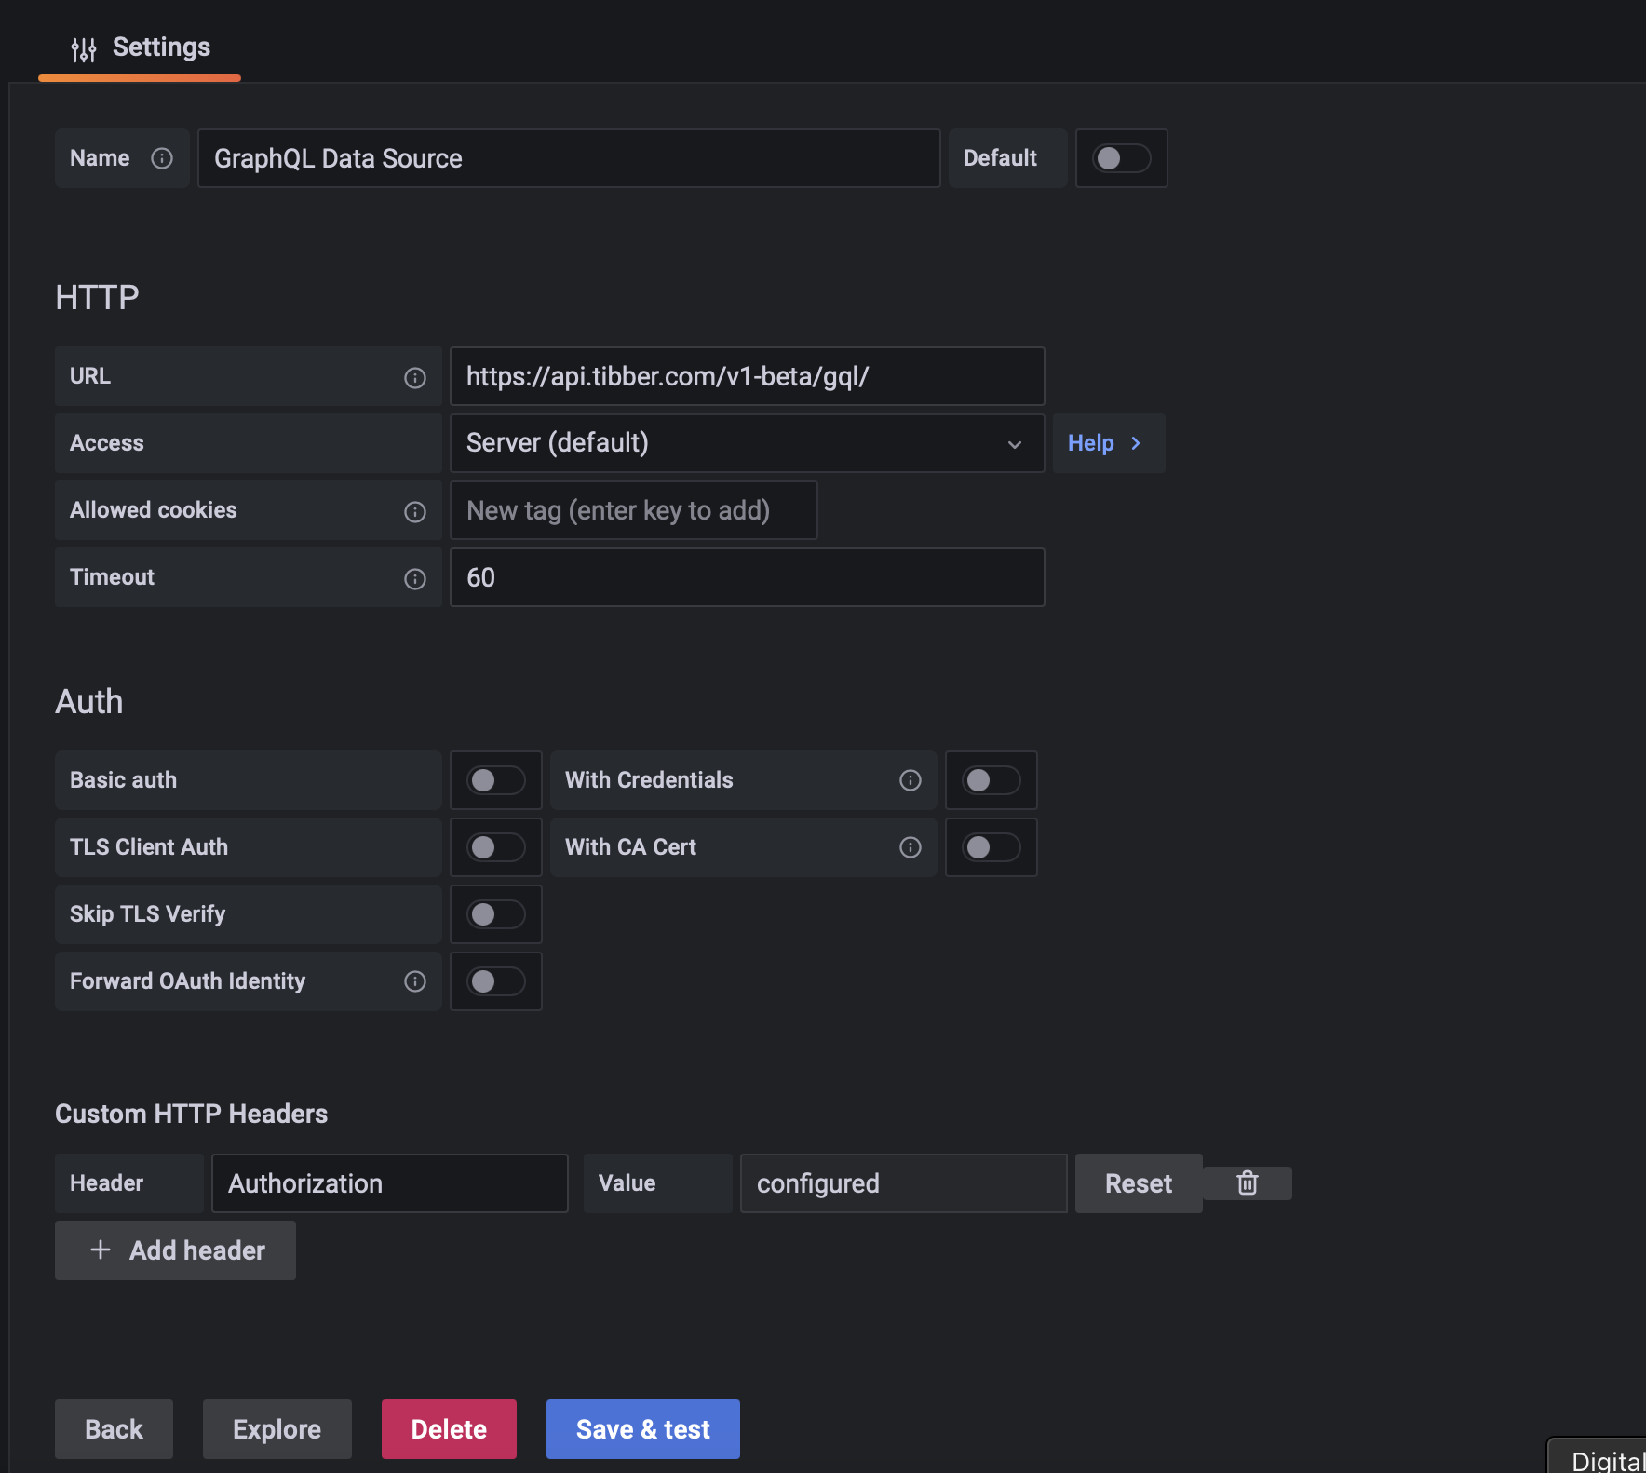Enable the Basic auth switch
The width and height of the screenshot is (1646, 1473).
(x=496, y=780)
